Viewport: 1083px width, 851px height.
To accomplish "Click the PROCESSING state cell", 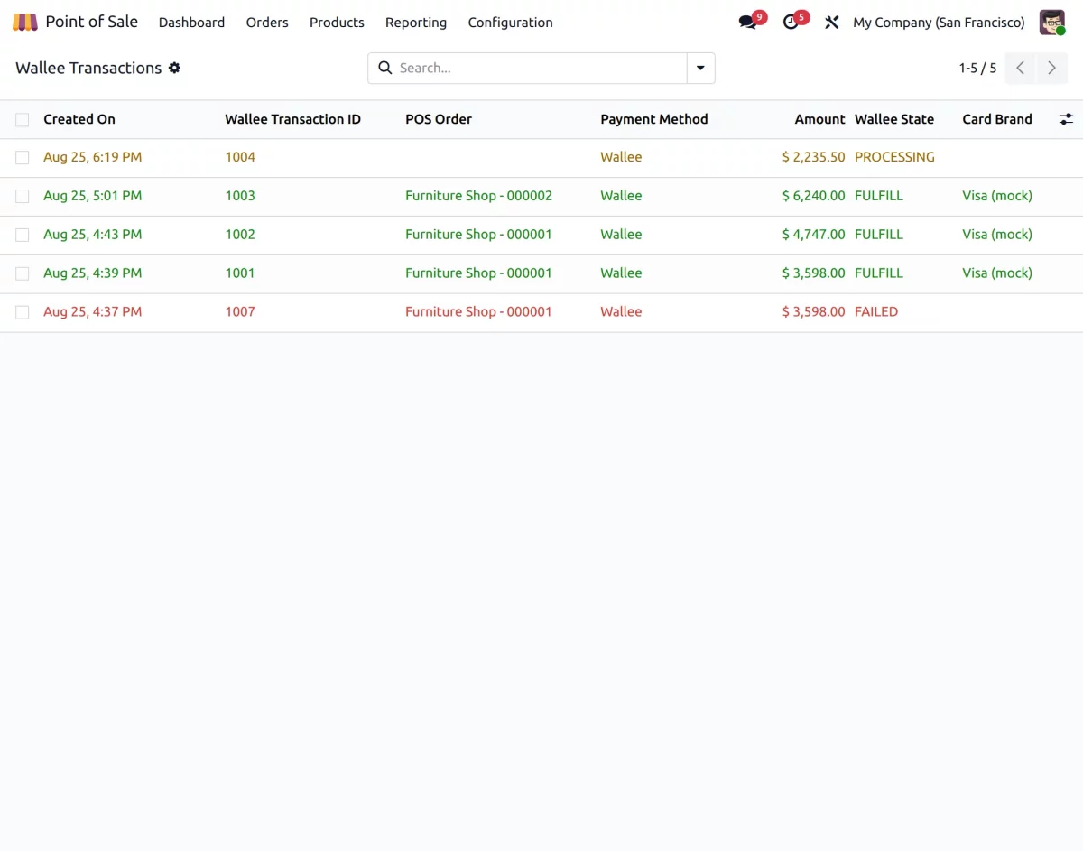I will tap(894, 157).
